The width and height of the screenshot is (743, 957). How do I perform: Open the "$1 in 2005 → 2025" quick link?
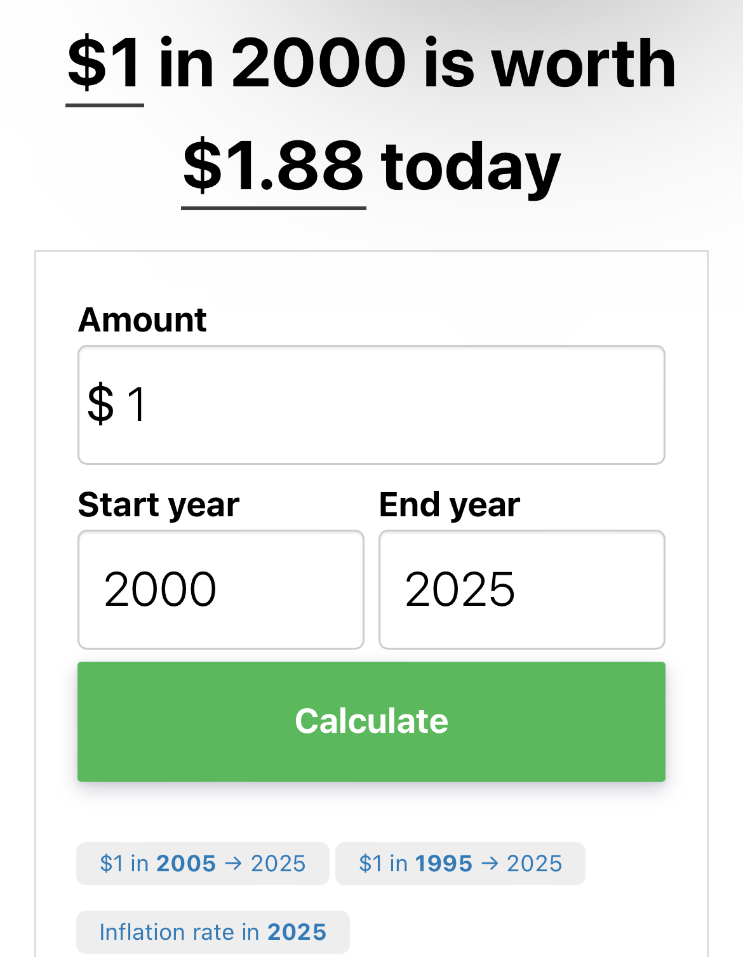[203, 864]
